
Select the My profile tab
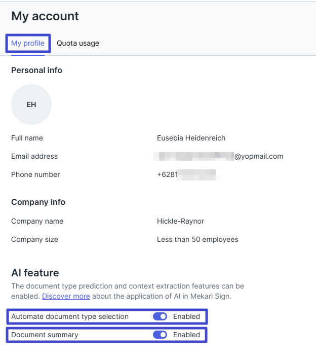(x=28, y=43)
